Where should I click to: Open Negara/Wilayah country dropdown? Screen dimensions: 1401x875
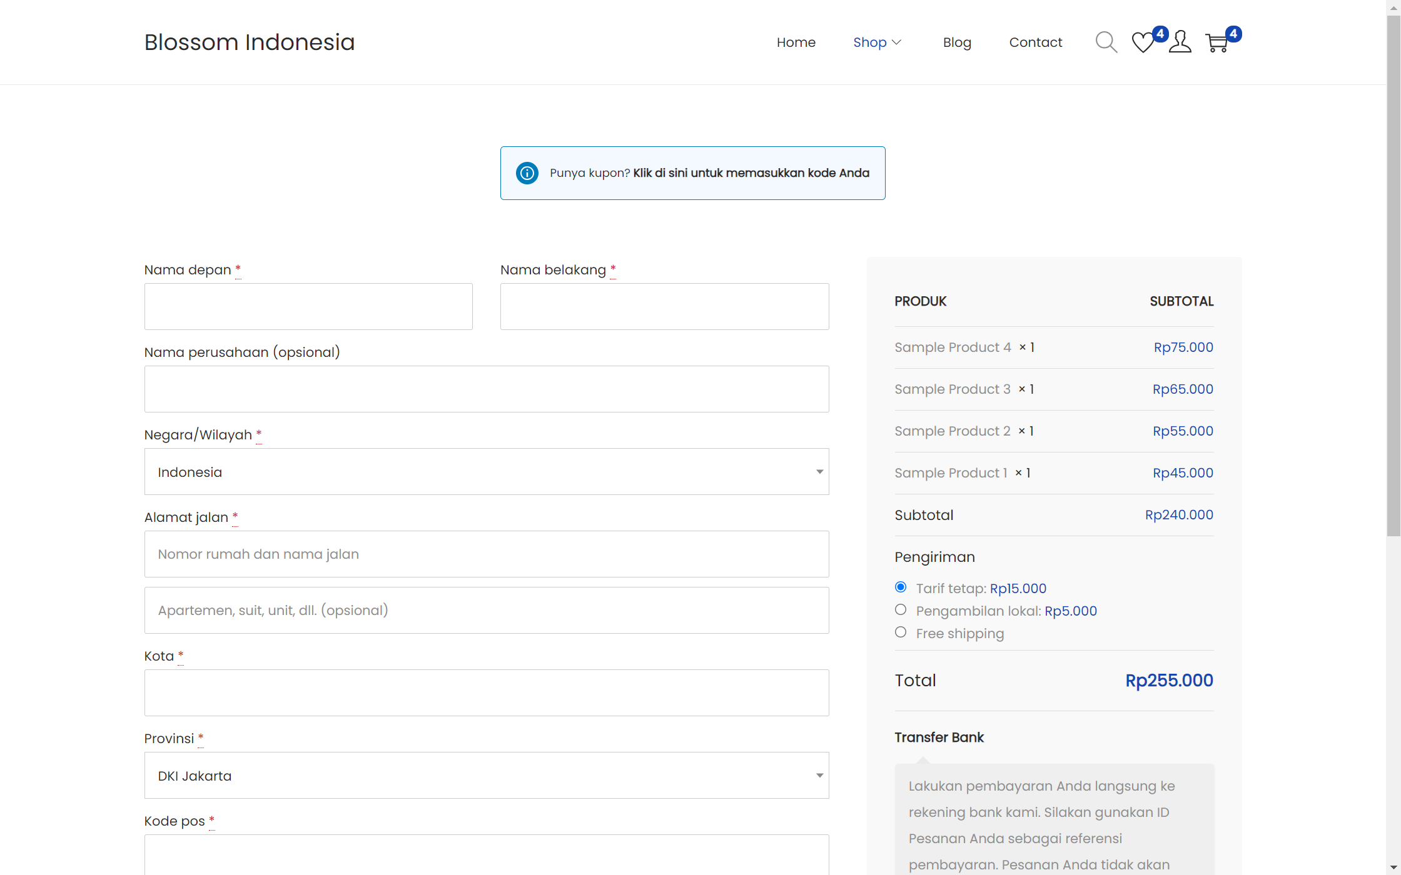pos(486,472)
